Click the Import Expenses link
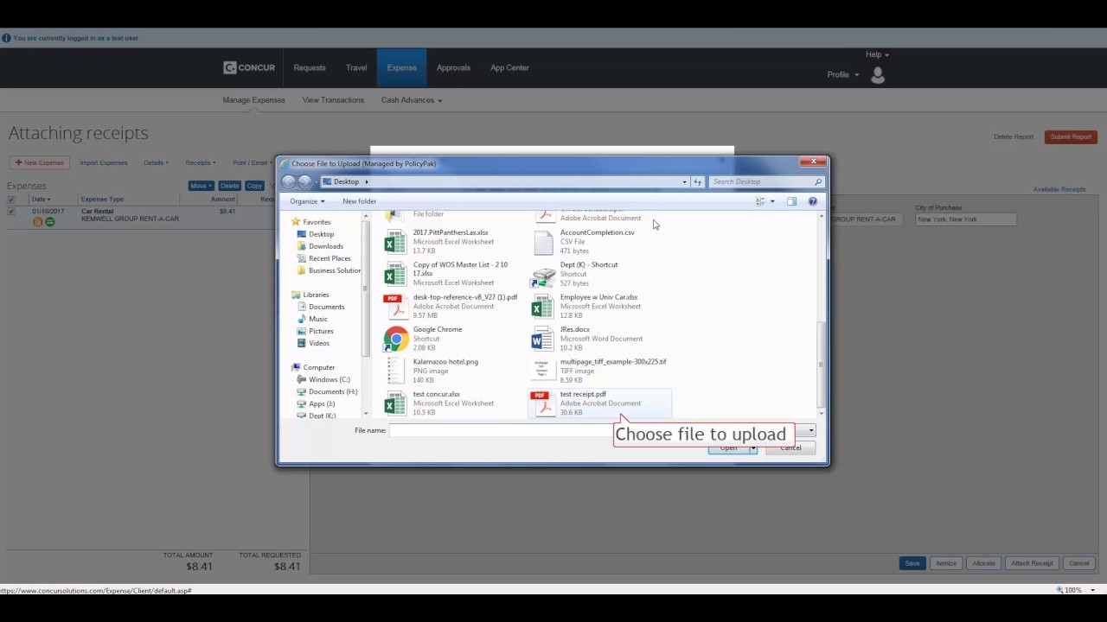1107x622 pixels. 104,162
